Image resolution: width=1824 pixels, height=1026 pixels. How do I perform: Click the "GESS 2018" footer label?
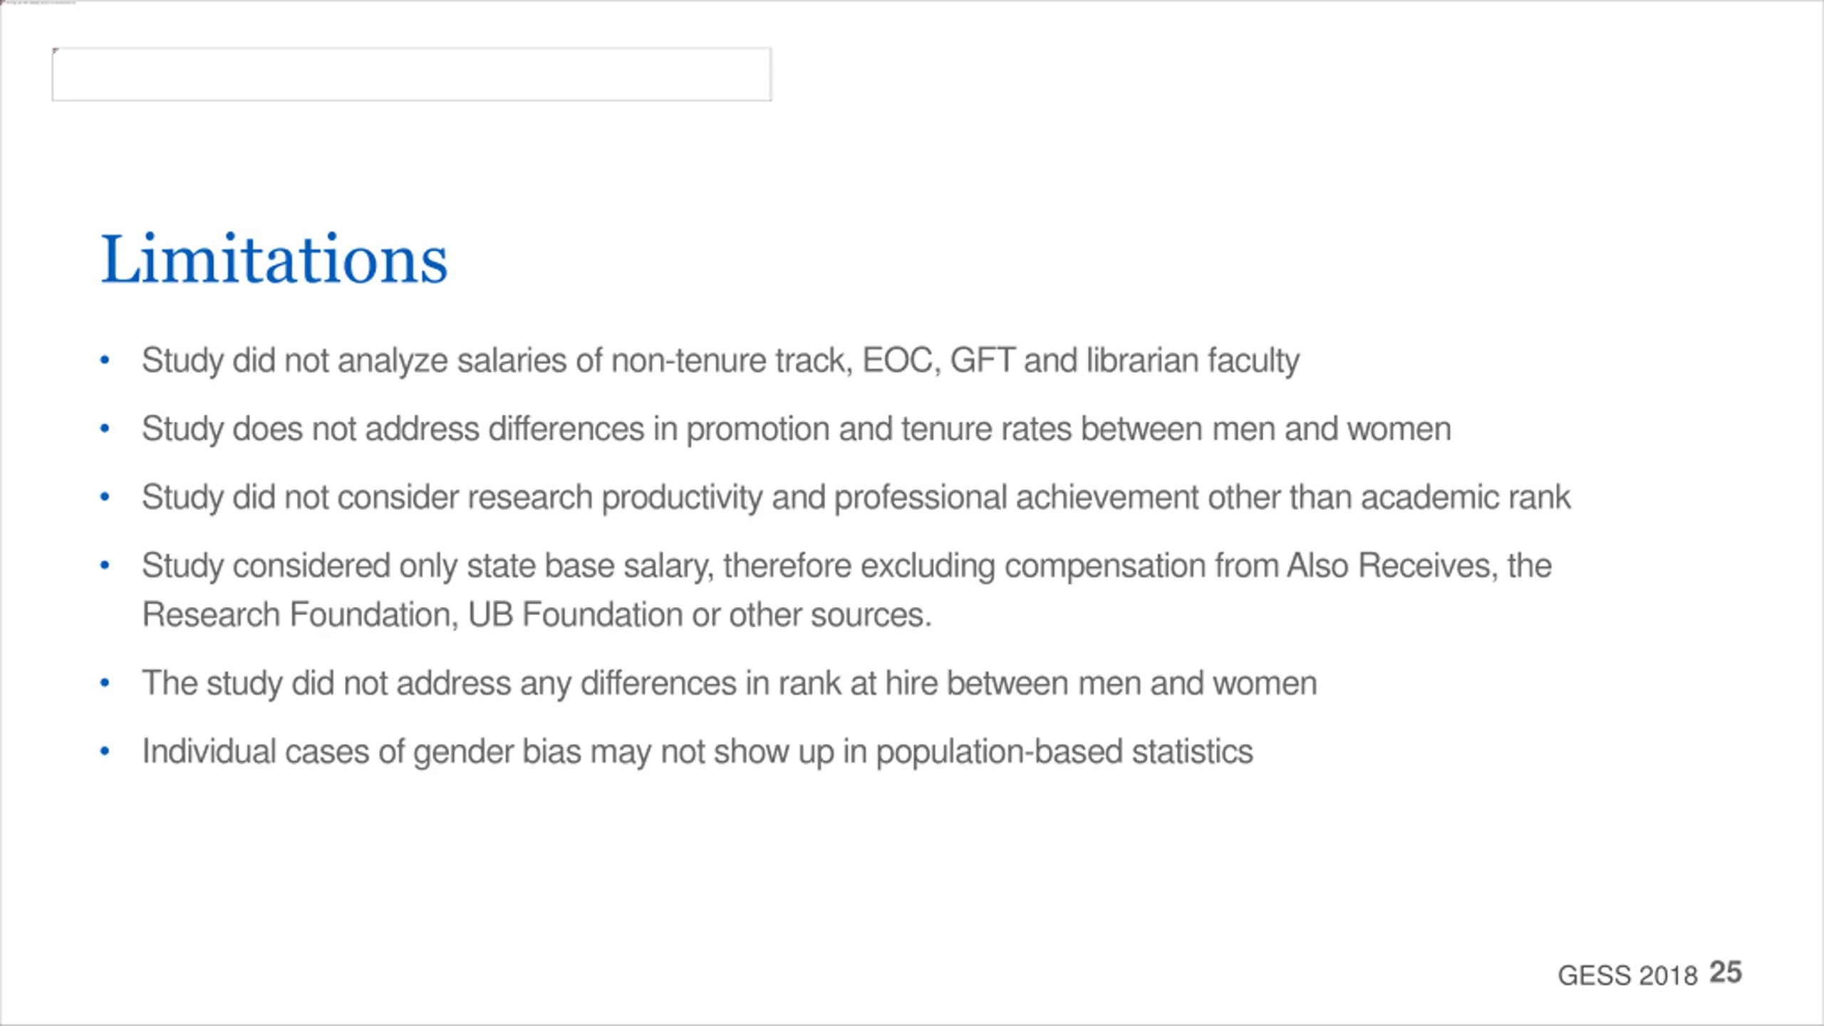pos(1627,975)
